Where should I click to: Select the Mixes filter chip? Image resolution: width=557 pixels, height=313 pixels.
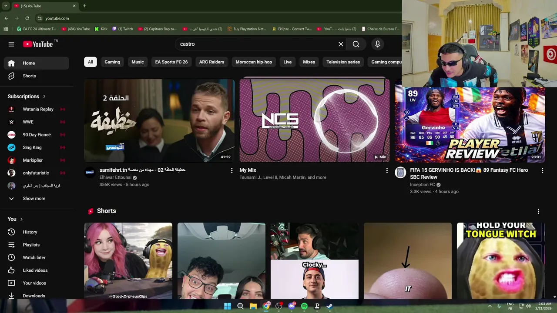pos(309,62)
